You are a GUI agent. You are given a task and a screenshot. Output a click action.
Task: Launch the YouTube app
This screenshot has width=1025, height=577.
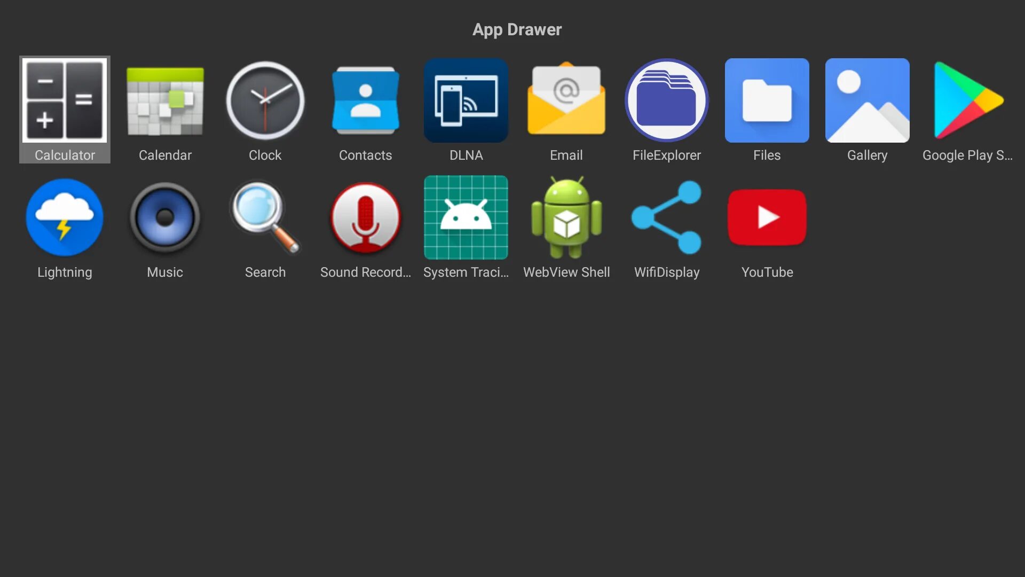(767, 217)
